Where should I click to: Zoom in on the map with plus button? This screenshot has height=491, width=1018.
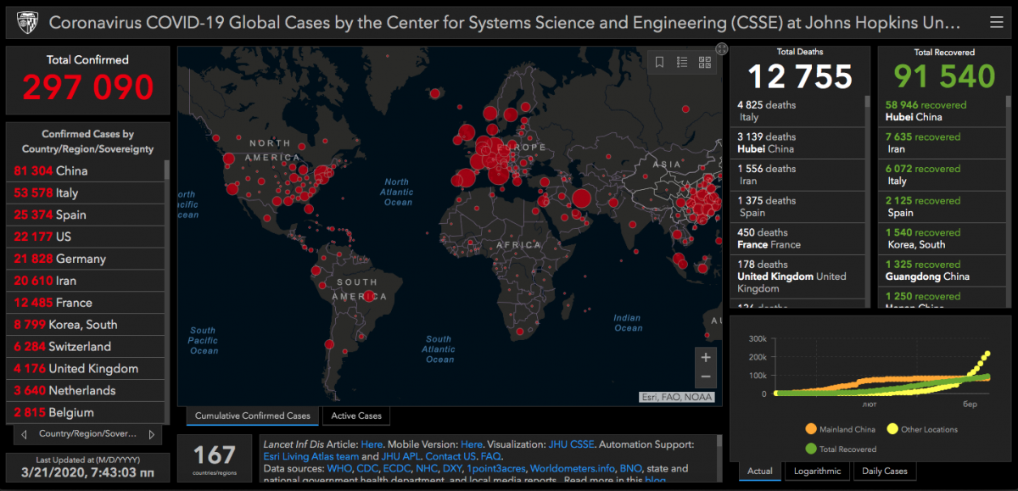706,358
